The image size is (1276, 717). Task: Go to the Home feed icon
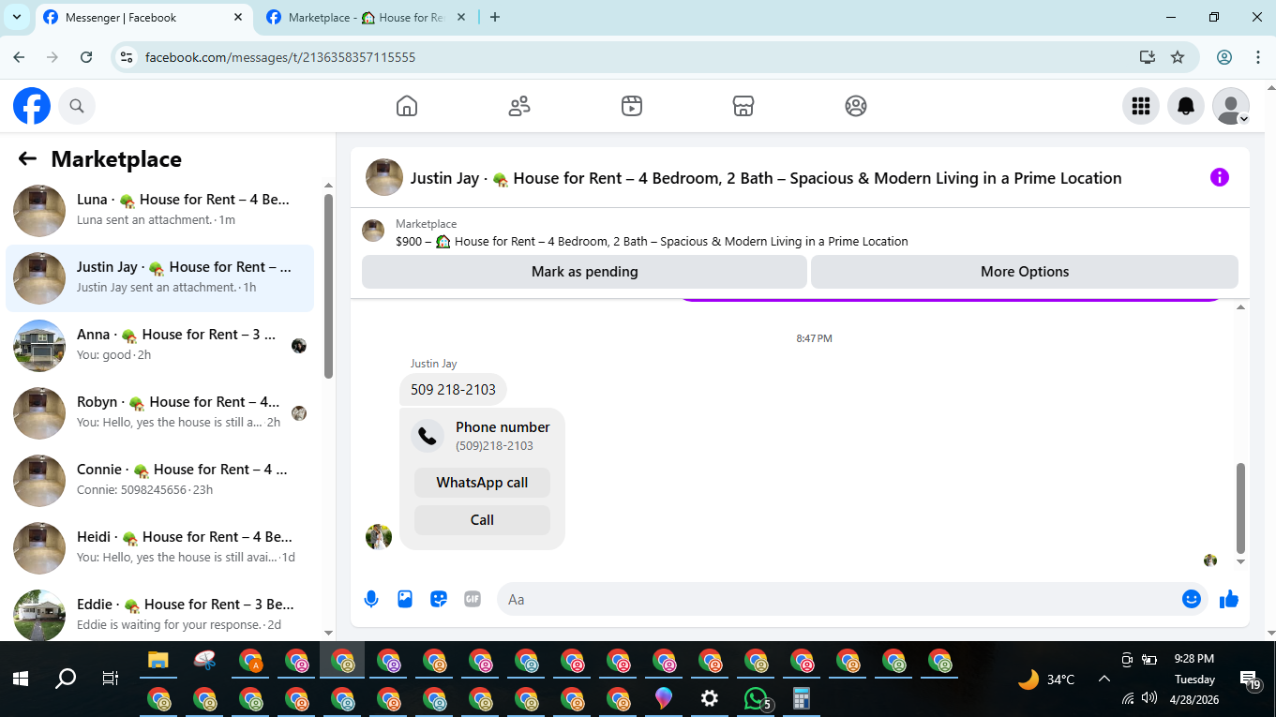pos(407,106)
